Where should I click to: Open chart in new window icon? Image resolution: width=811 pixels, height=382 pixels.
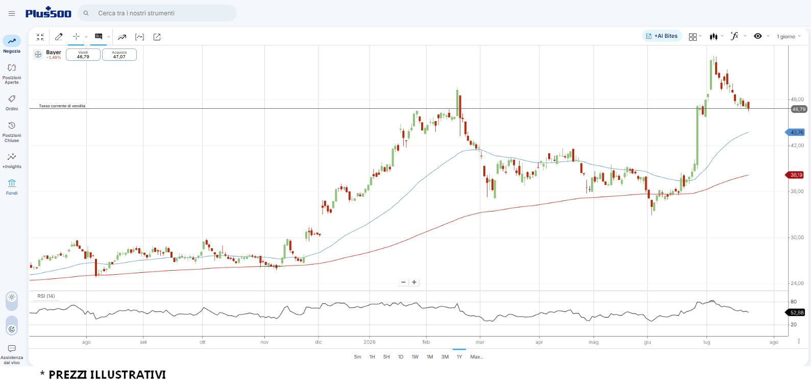(x=157, y=37)
